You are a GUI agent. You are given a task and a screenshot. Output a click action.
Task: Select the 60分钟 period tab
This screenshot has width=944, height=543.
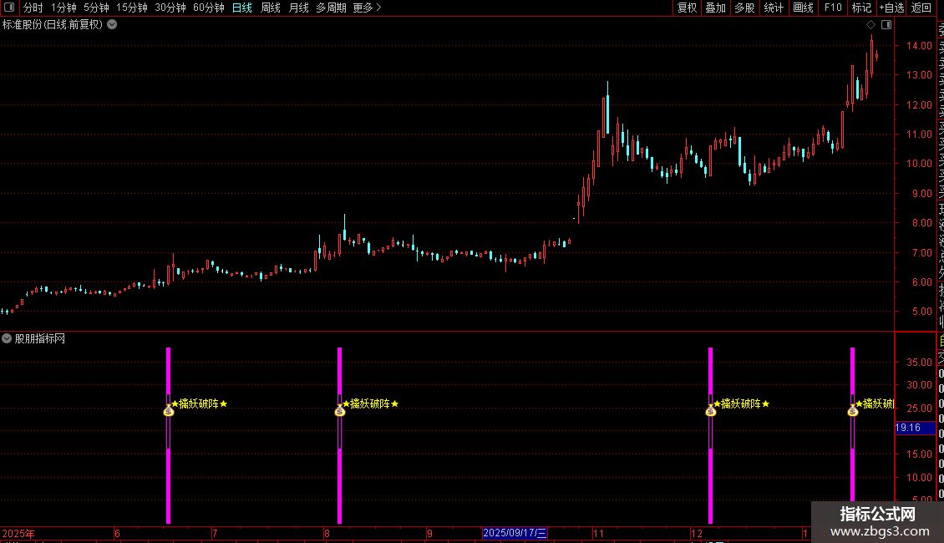click(x=209, y=8)
